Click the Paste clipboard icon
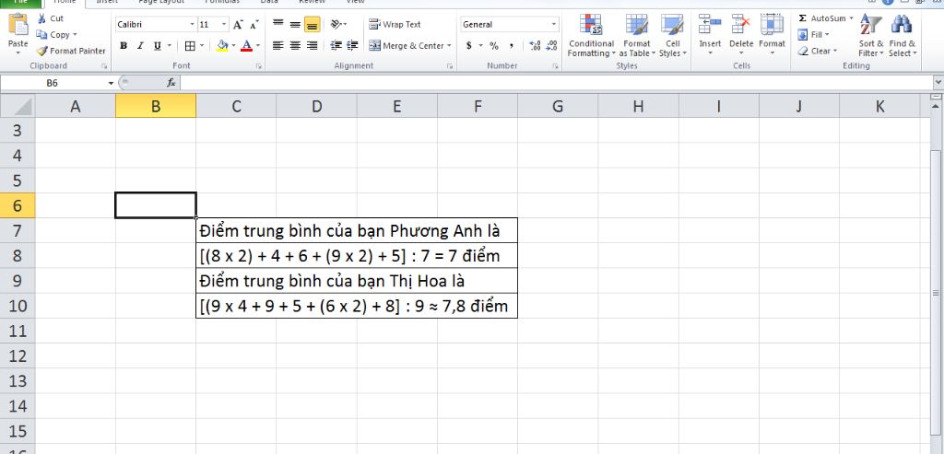This screenshot has height=454, width=944. pyautogui.click(x=18, y=24)
